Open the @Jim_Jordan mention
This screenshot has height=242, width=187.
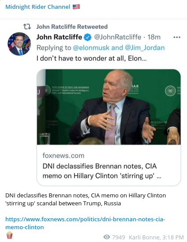coord(145,48)
